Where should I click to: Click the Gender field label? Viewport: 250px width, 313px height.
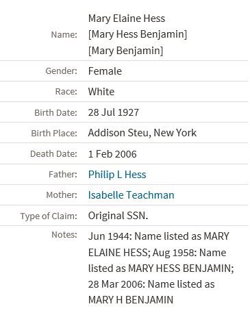point(62,71)
